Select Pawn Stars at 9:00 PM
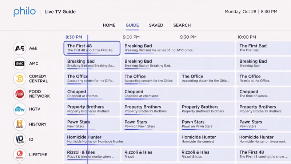This screenshot has height=164, width=291. tap(149, 124)
